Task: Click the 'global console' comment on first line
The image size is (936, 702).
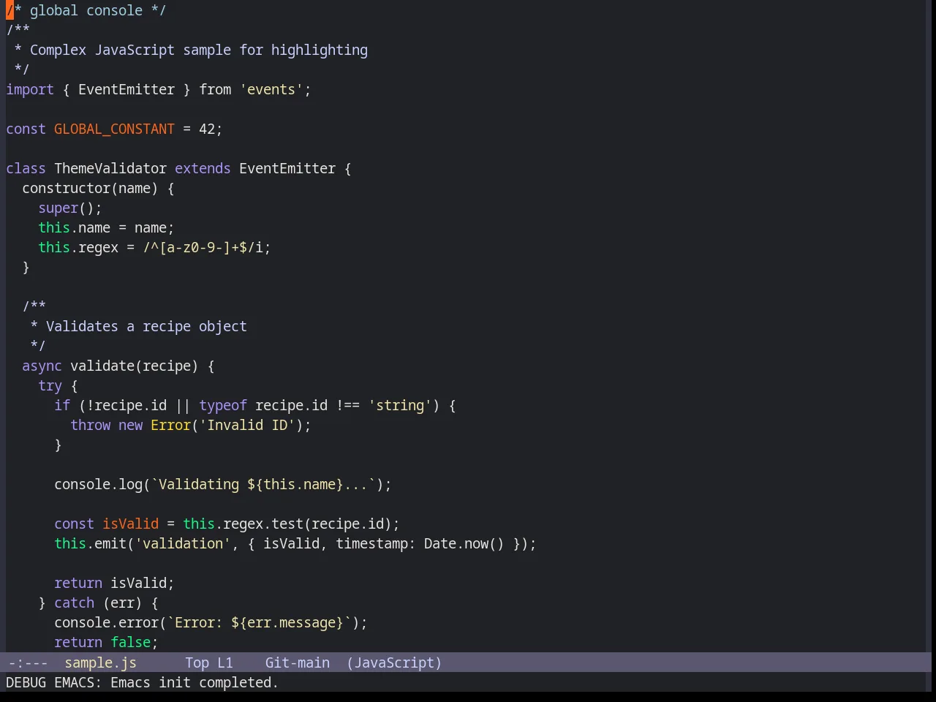Action: [86, 10]
